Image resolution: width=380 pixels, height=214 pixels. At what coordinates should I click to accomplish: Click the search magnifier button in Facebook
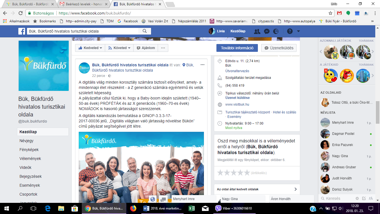(145, 31)
